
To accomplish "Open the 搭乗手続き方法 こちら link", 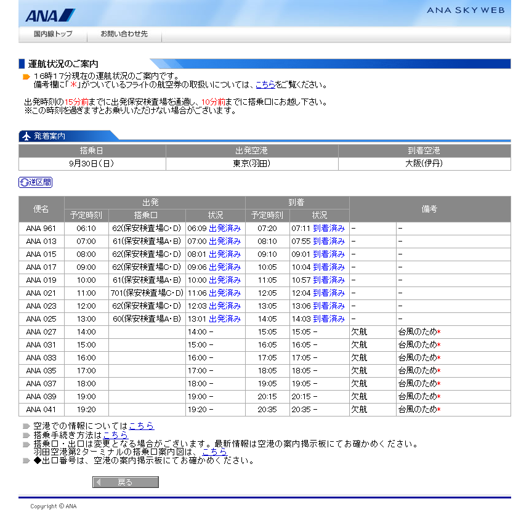I will [115, 435].
